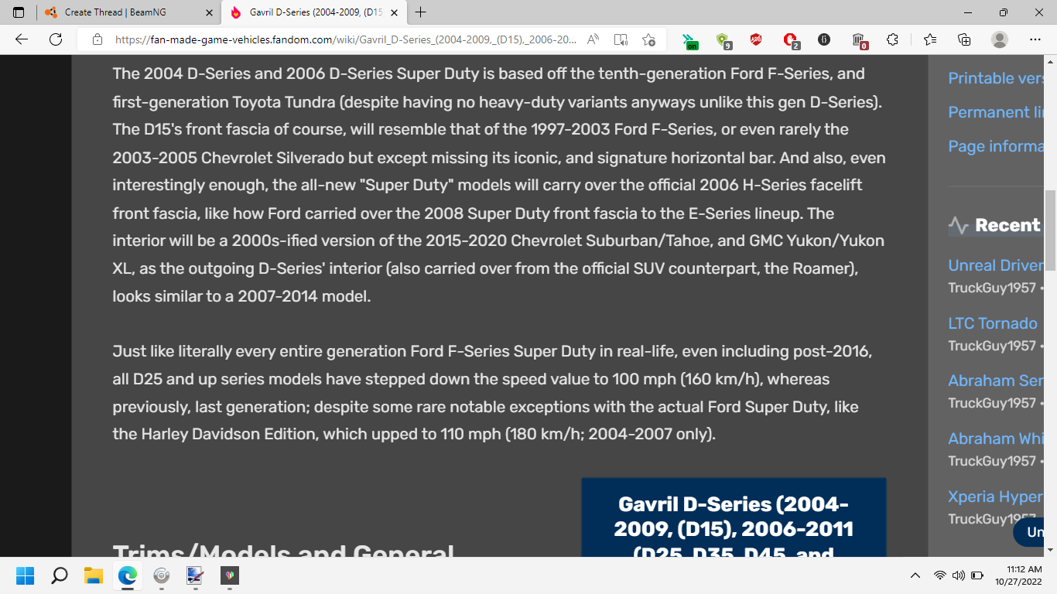Switch to Create Thread | BeamNG tab
Screen dimensions: 1057x594
coord(115,12)
